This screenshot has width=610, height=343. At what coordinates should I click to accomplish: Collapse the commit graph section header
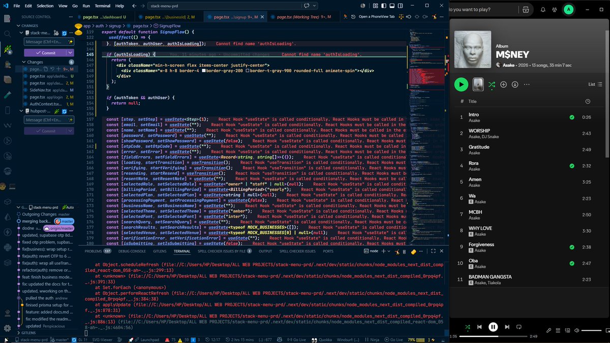[x=18, y=207]
